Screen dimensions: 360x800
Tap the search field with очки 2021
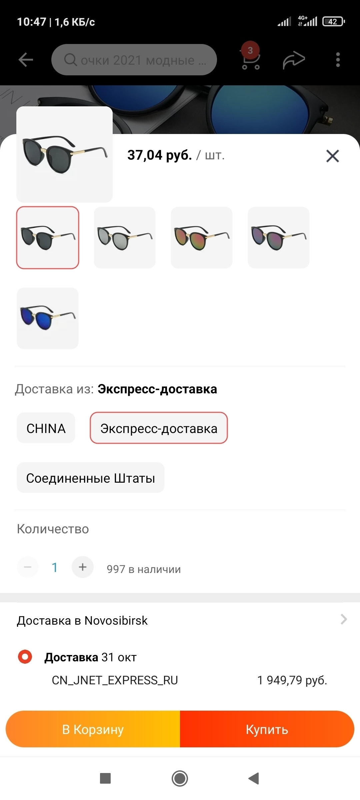[134, 60]
